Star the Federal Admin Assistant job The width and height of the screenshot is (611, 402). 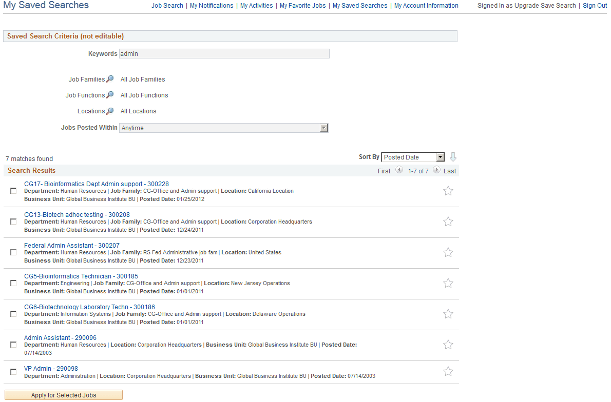(x=448, y=252)
